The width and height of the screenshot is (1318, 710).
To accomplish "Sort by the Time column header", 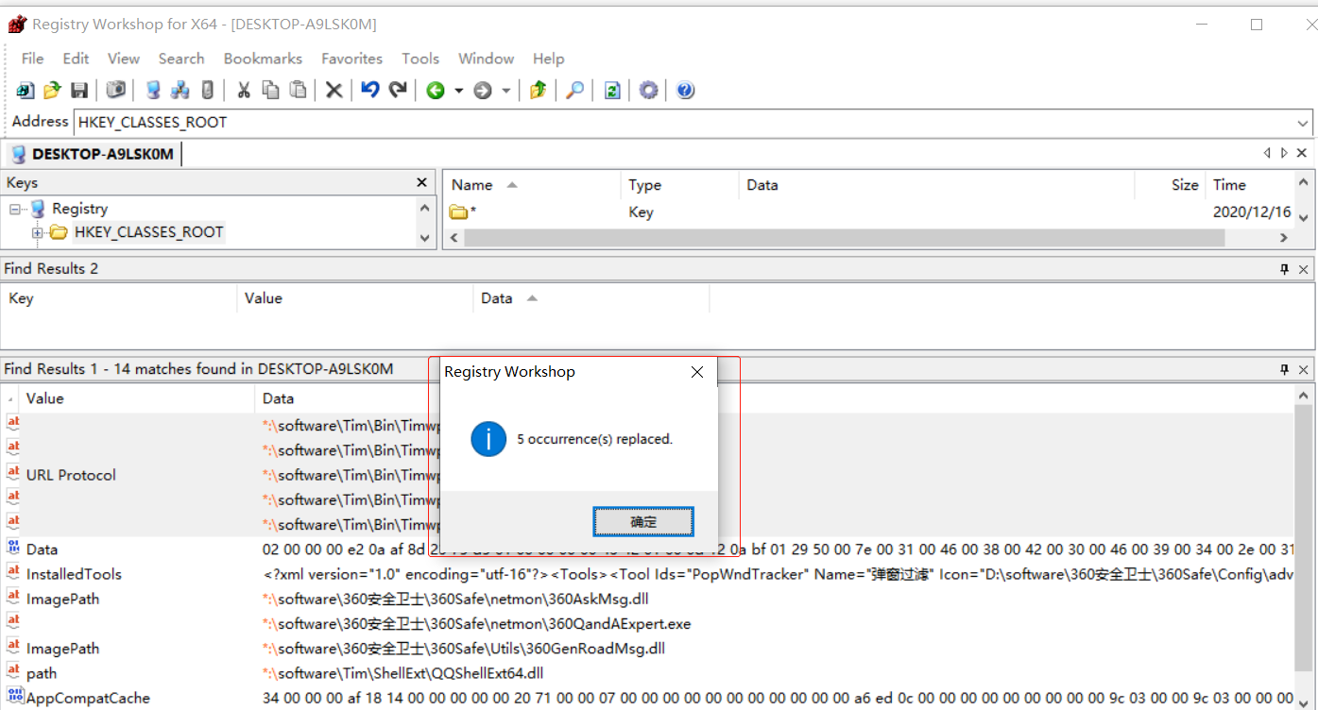I will pyautogui.click(x=1248, y=185).
